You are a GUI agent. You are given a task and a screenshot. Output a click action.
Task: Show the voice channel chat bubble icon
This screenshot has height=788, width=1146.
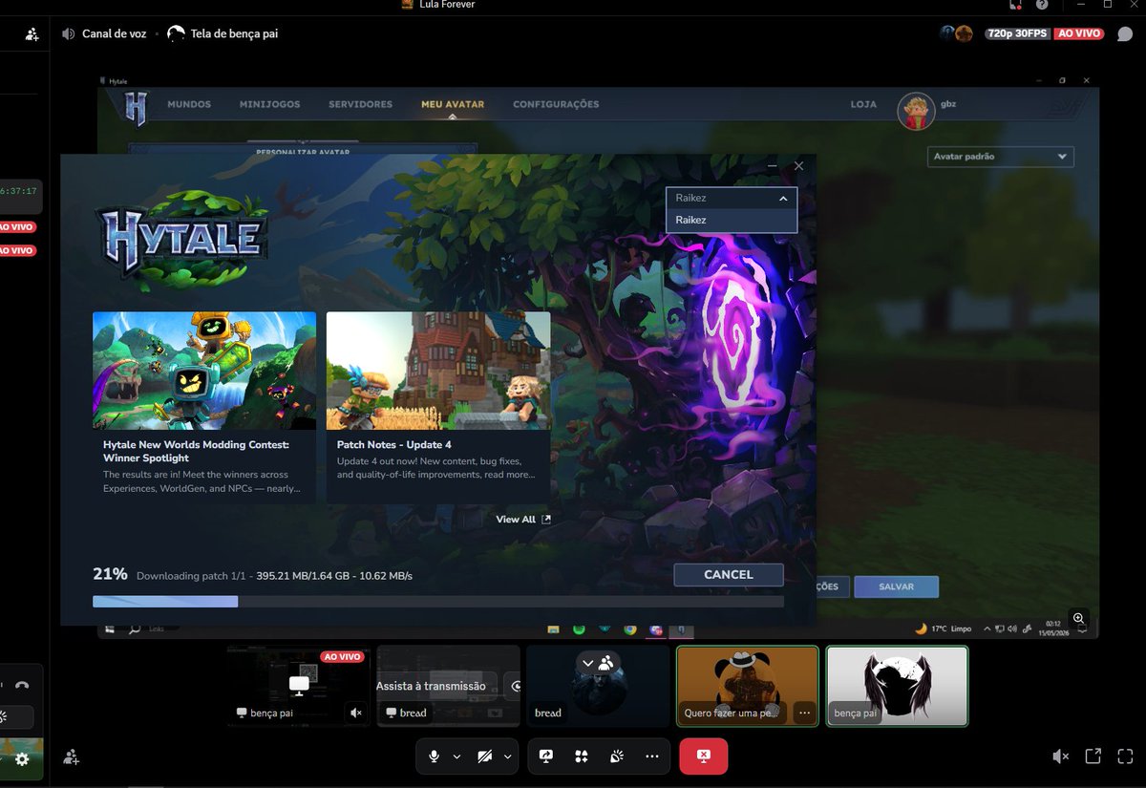click(x=1124, y=33)
